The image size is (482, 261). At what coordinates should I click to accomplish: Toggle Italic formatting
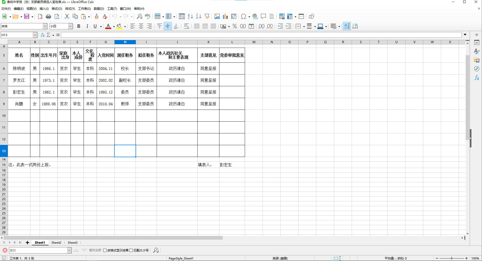87,26
